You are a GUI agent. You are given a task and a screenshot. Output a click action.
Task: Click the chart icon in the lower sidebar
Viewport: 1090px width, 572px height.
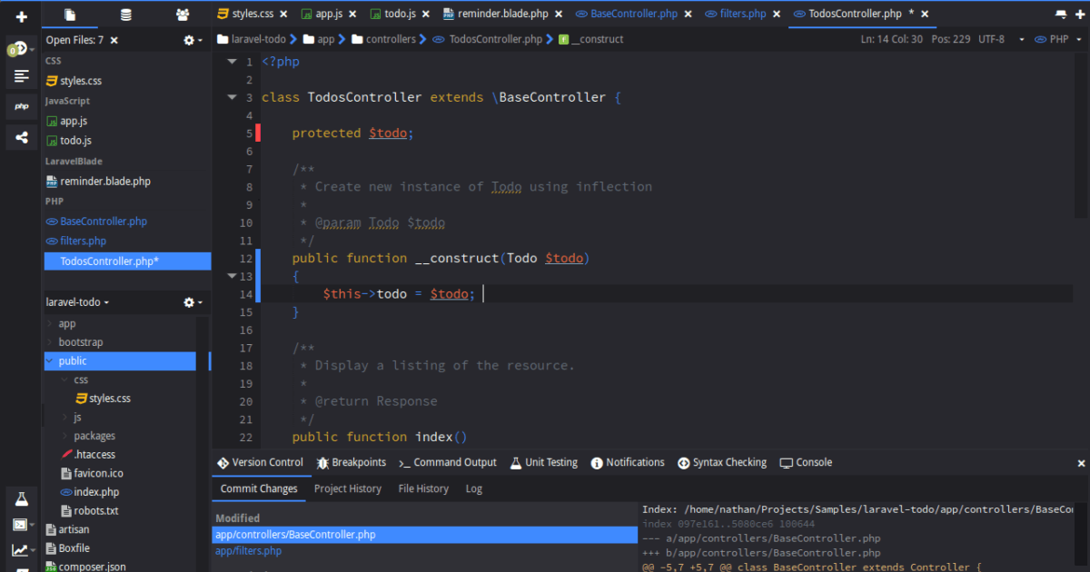(x=22, y=550)
